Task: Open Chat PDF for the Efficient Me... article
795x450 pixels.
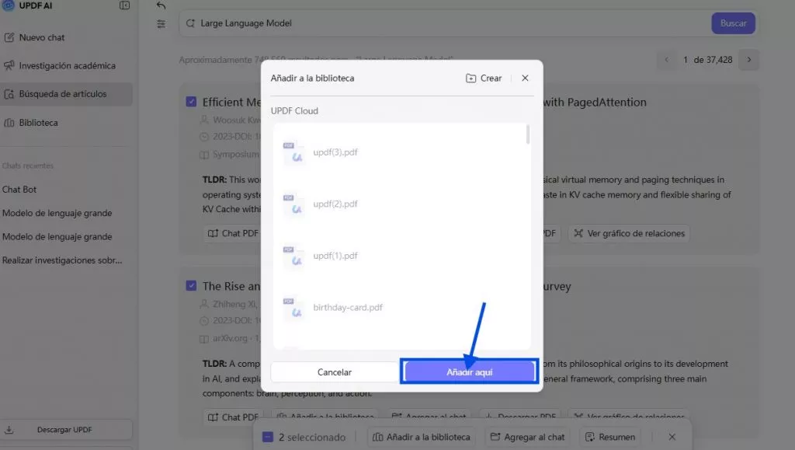Action: coord(233,233)
